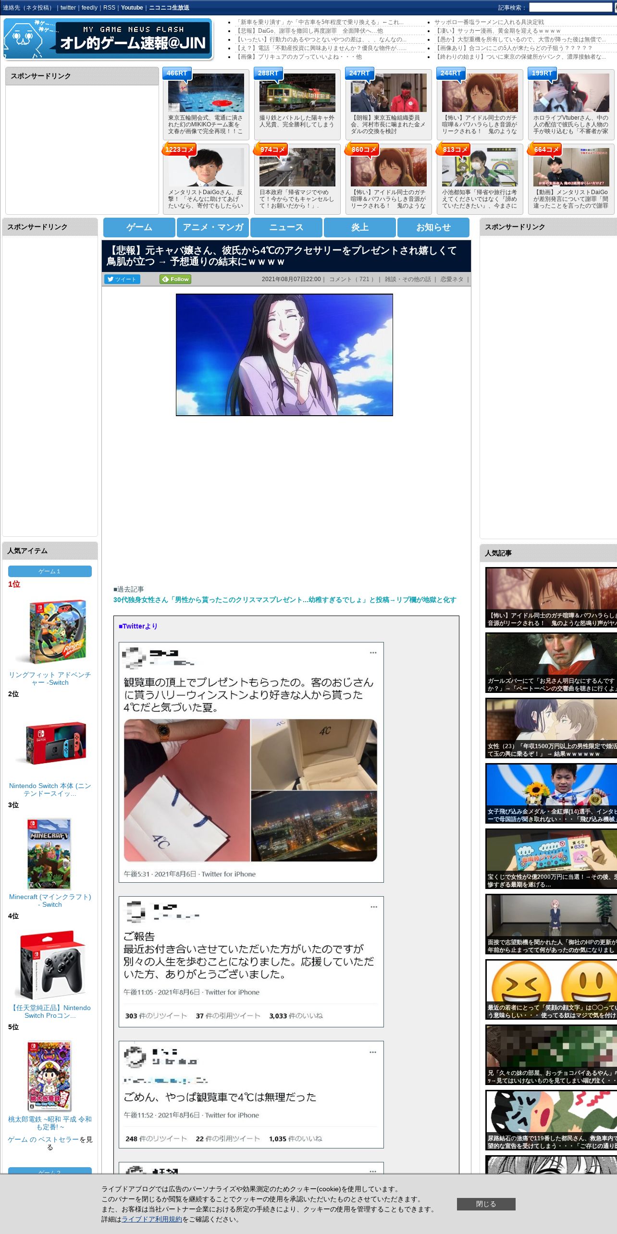The height and width of the screenshot is (1234, 617).
Task: Open the 1223コメ メンタリストDaiGo article card
Action: pyautogui.click(x=206, y=179)
